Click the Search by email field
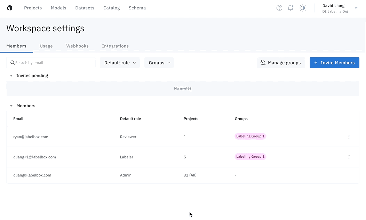This screenshot has height=220, width=366. coord(51,63)
